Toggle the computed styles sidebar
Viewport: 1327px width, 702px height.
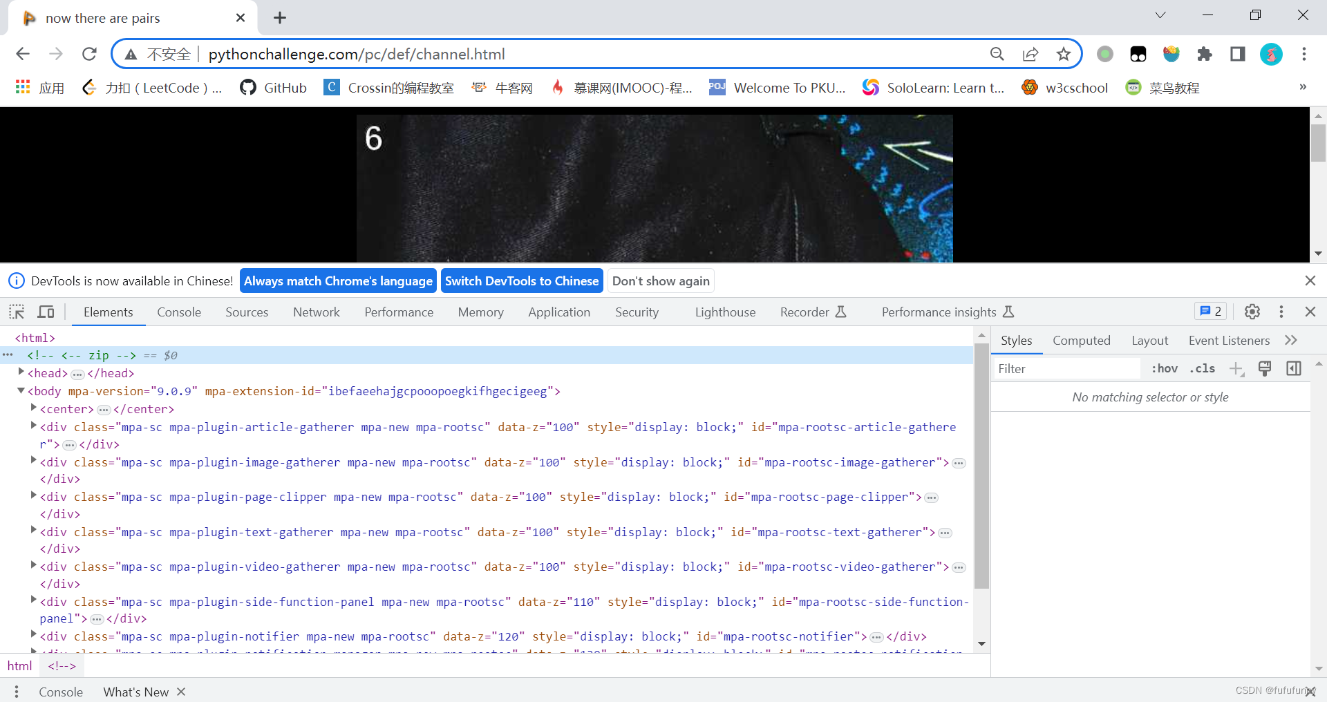(x=1293, y=368)
